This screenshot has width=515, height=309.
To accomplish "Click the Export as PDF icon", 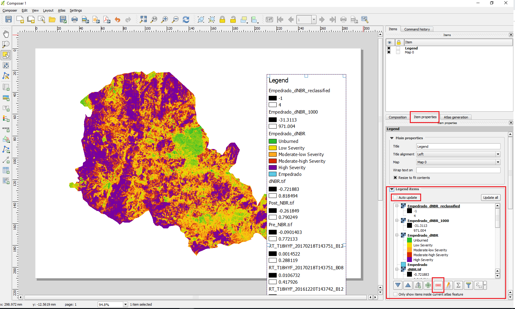I will (x=107, y=20).
